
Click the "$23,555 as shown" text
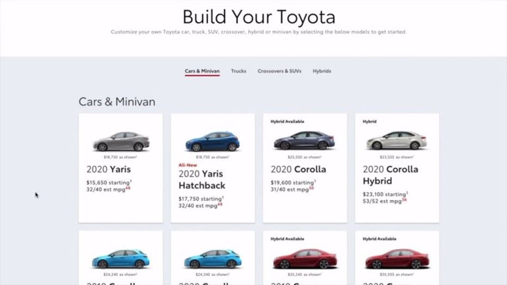[x=397, y=157]
